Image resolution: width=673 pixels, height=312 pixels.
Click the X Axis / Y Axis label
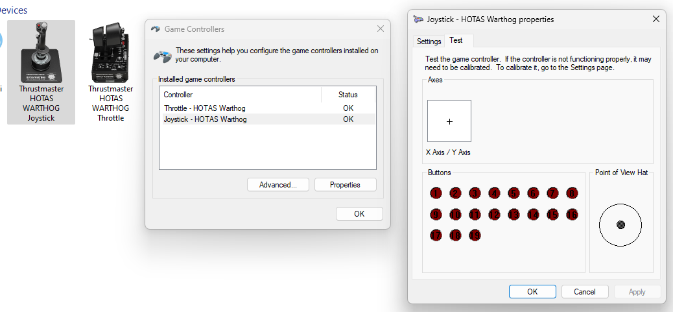(x=448, y=152)
